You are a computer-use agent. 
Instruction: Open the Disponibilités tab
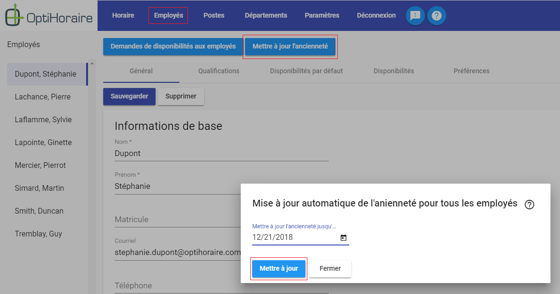tap(393, 71)
